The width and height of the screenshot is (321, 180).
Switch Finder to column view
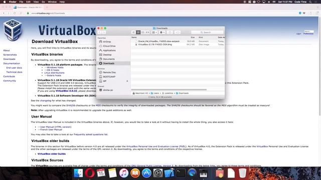click(143, 32)
